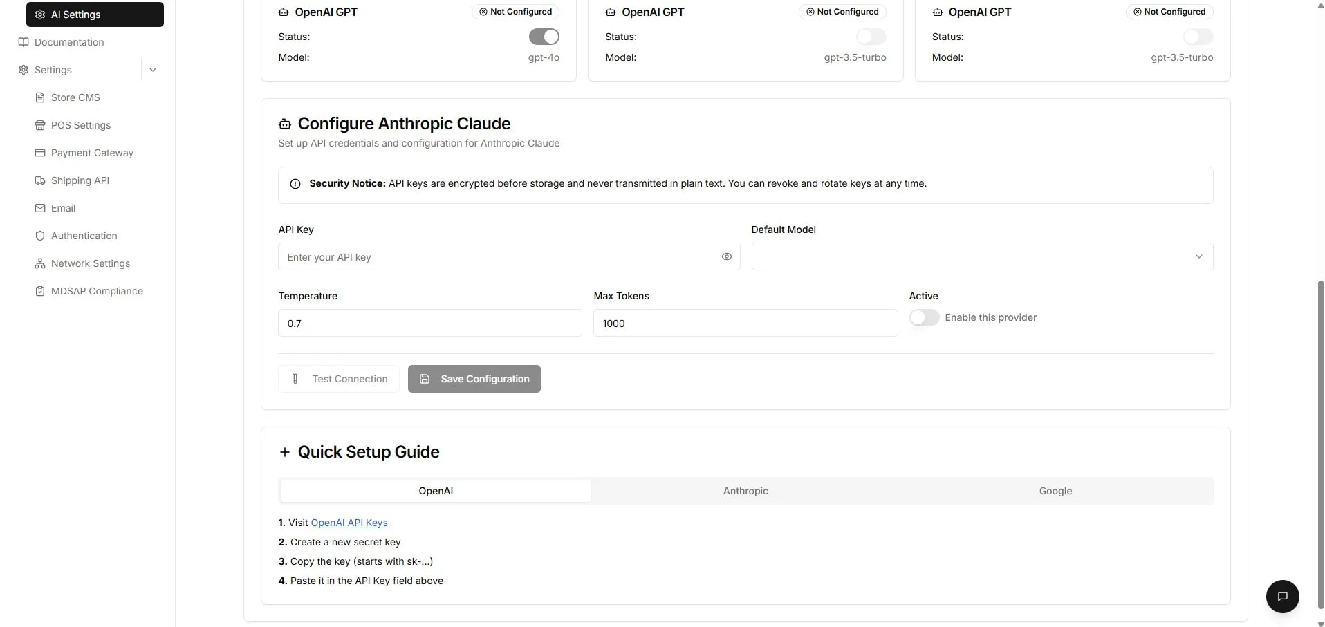Click the Test Connection tube icon
This screenshot has width=1325, height=627.
pos(295,379)
